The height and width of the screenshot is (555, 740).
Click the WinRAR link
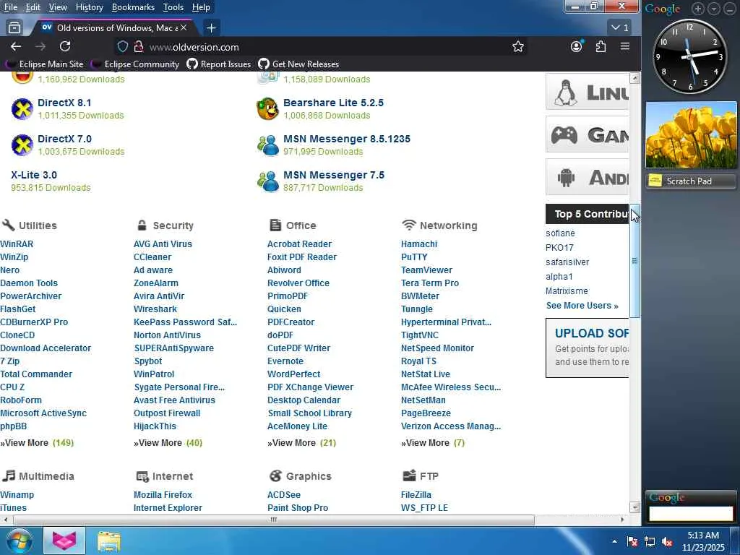click(x=17, y=244)
